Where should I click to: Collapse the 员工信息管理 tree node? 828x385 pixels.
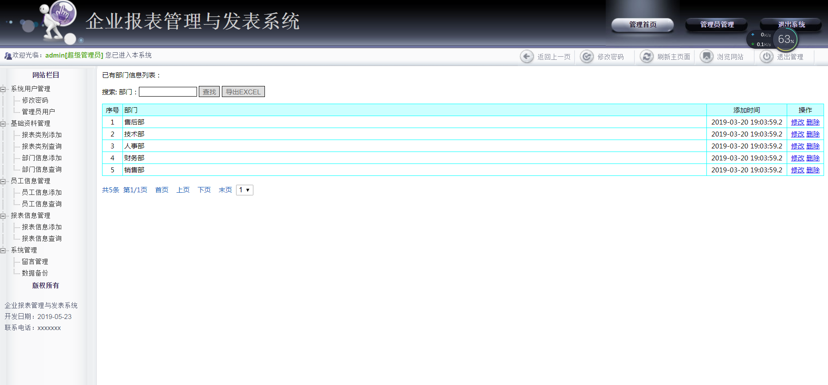point(3,181)
